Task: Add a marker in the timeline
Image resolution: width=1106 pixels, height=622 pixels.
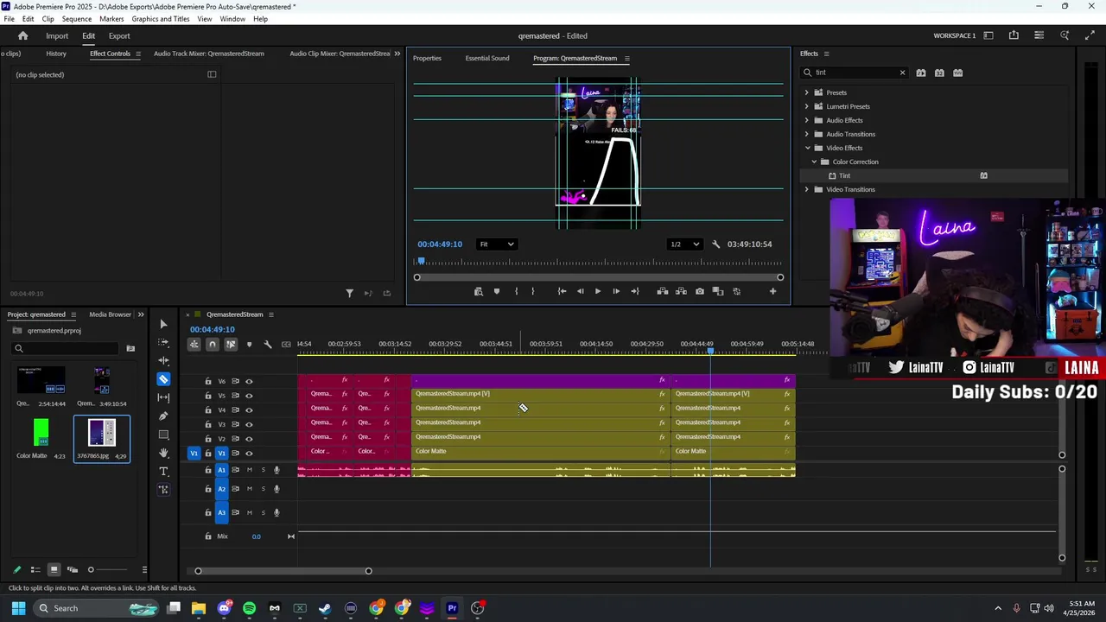Action: (x=249, y=344)
